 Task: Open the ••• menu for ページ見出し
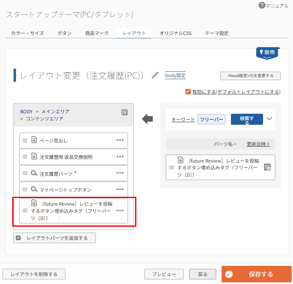120,140
